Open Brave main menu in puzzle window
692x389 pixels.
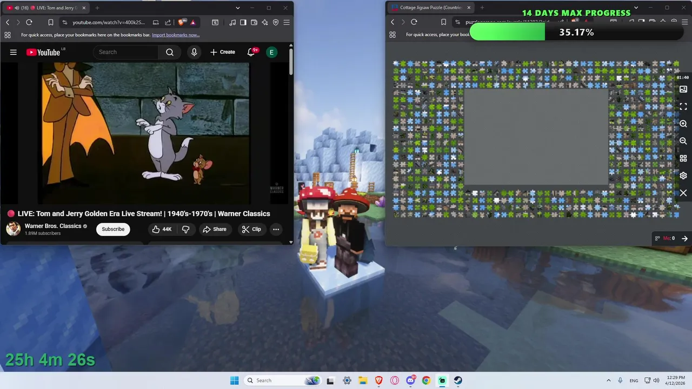click(x=684, y=22)
